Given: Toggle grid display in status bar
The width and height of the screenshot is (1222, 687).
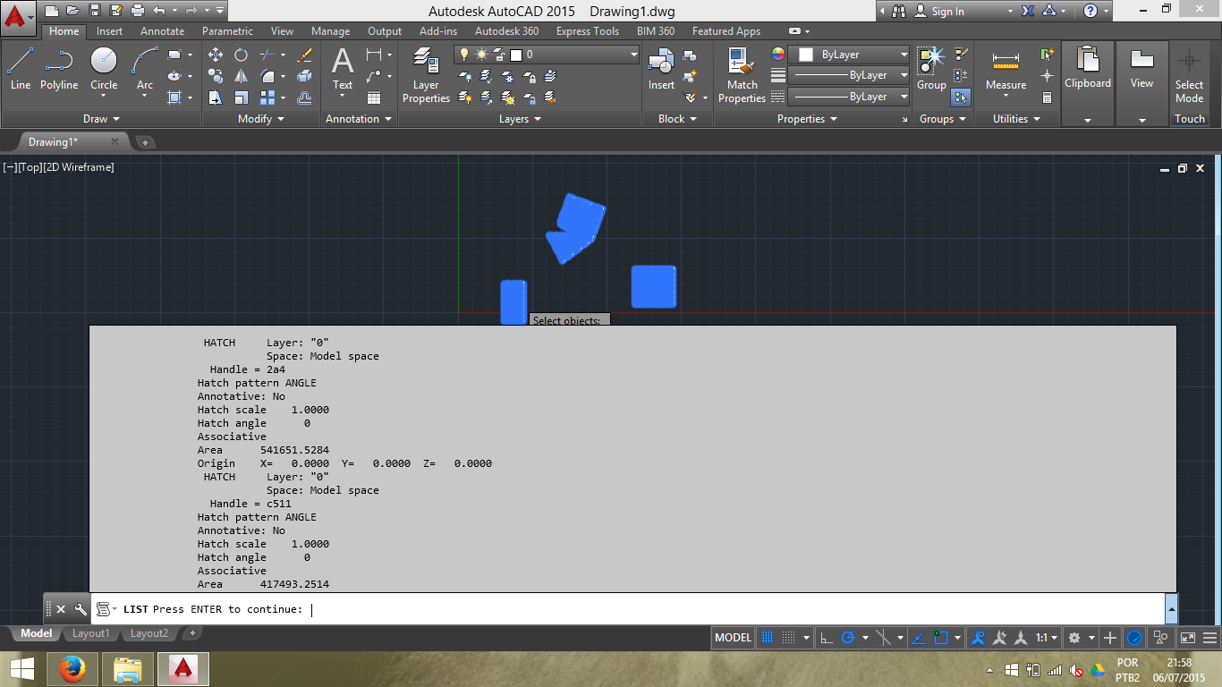Looking at the screenshot, I should 768,638.
